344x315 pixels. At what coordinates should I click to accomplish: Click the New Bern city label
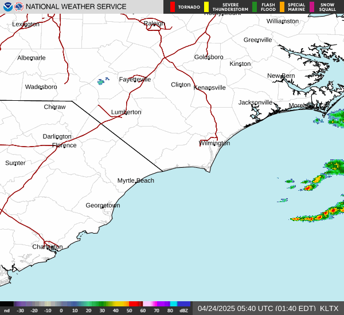[x=281, y=76]
